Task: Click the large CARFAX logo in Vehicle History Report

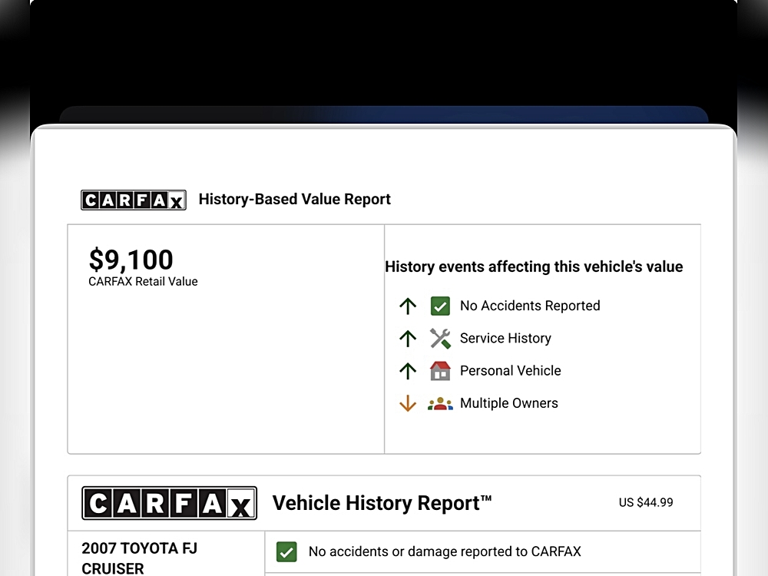Action: [x=169, y=504]
